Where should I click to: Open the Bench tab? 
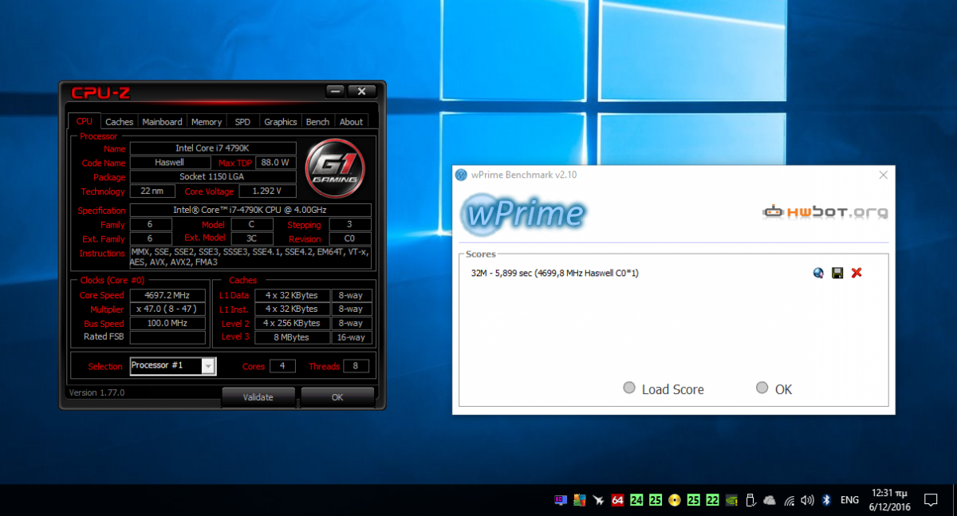pos(317,122)
